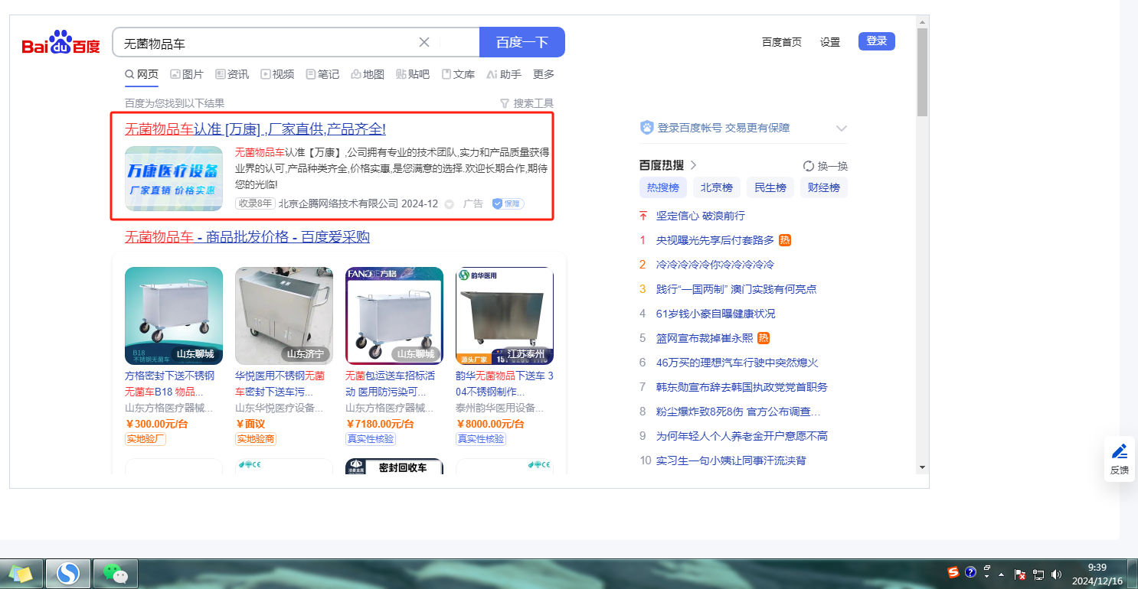Click the volume speaker tray icon
The image size is (1138, 589).
click(1058, 574)
